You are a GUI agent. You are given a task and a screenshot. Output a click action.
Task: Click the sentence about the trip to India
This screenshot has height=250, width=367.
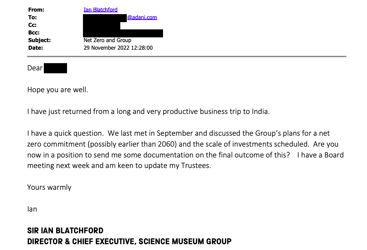(149, 111)
